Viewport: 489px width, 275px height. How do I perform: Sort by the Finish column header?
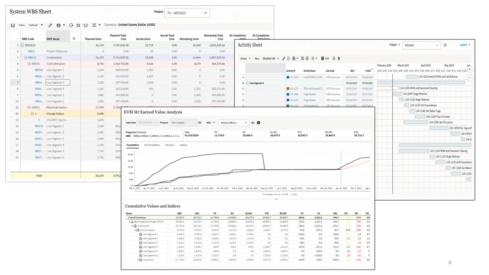368,71
